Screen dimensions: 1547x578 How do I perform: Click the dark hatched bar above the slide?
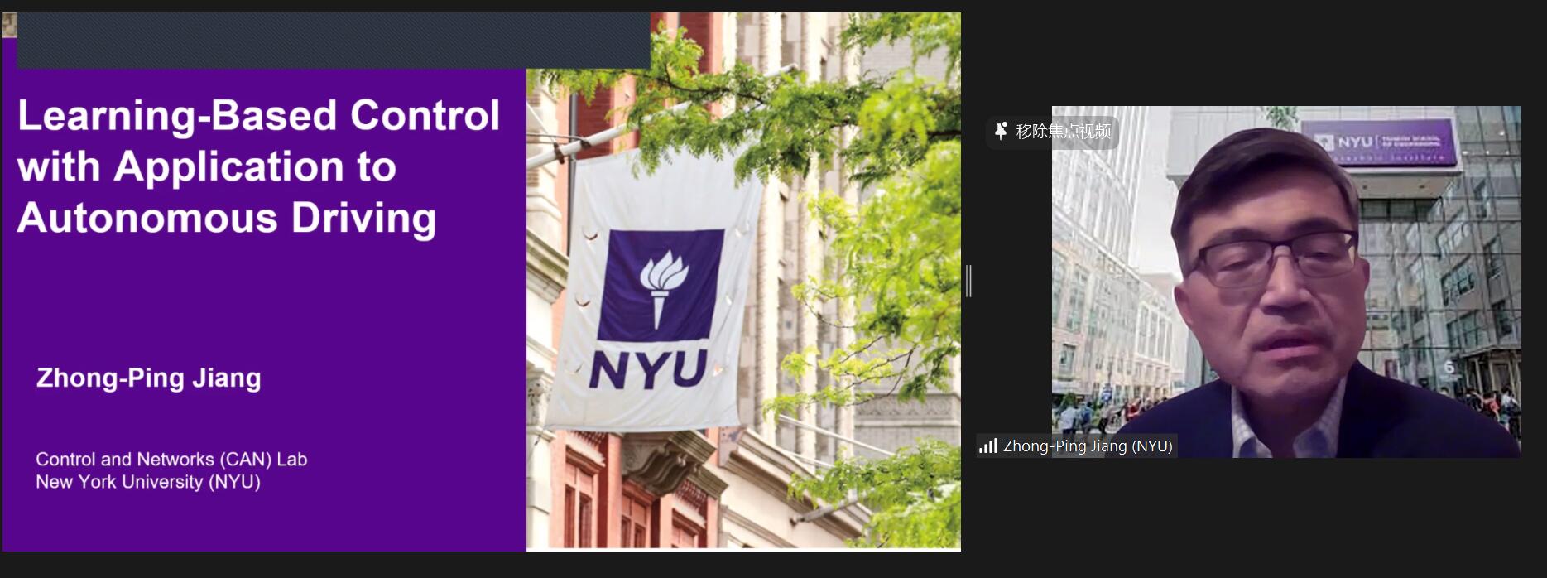click(x=334, y=40)
